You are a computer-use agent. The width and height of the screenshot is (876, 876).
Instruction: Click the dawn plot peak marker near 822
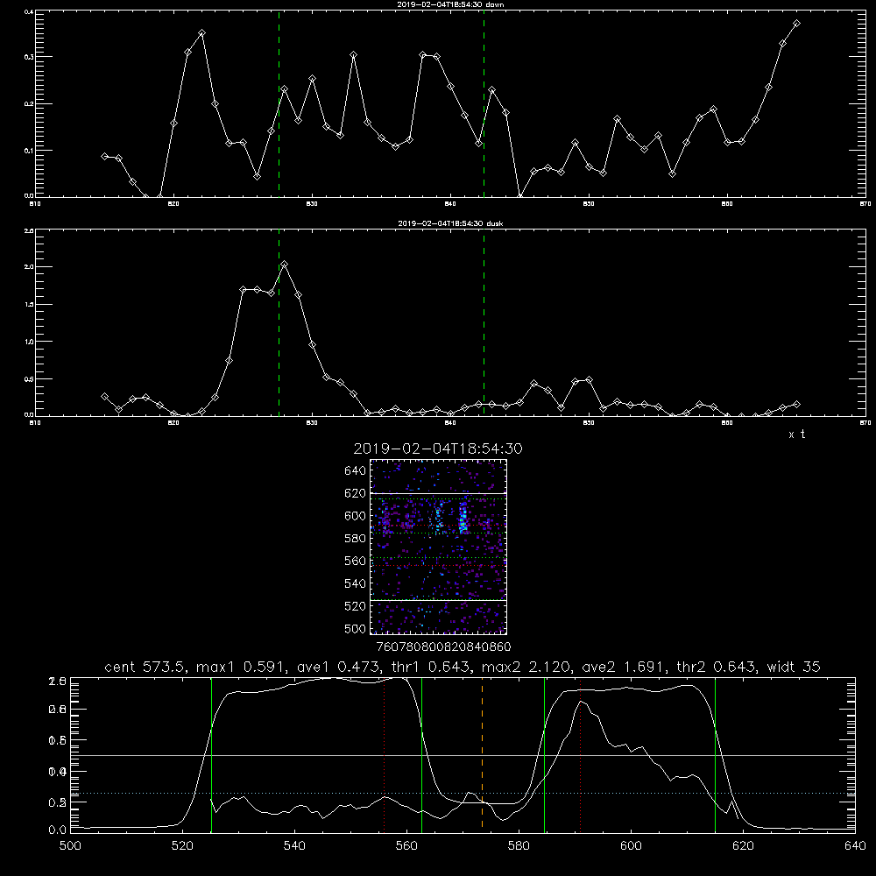(x=201, y=33)
